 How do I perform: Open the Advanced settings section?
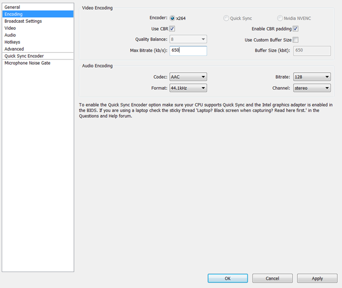(x=38, y=49)
